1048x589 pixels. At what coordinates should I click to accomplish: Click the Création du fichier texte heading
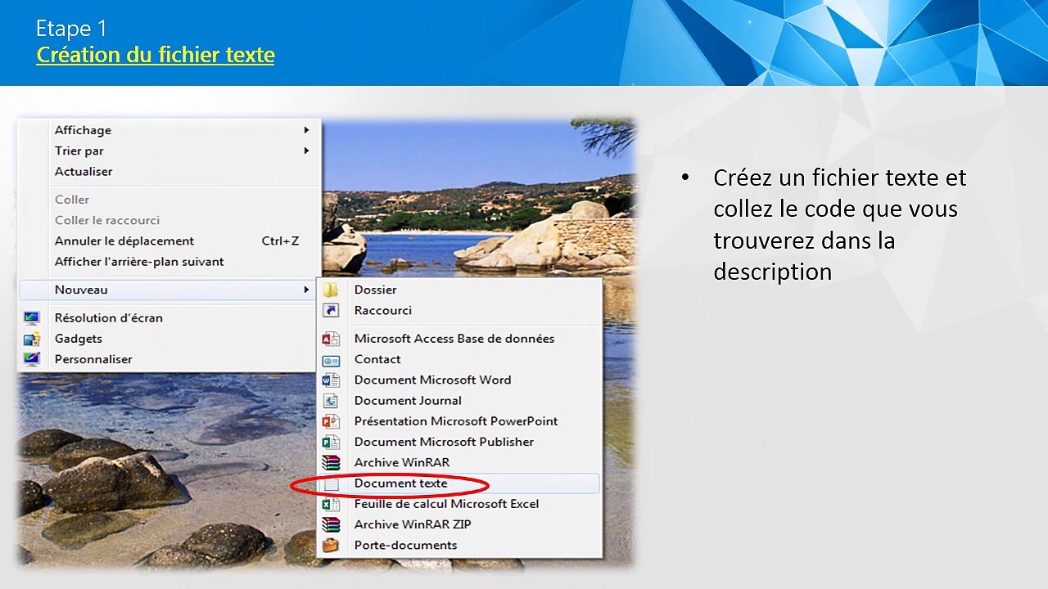(156, 55)
